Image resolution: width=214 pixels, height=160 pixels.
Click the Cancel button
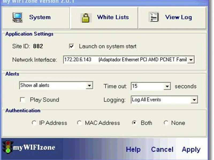[162, 149]
